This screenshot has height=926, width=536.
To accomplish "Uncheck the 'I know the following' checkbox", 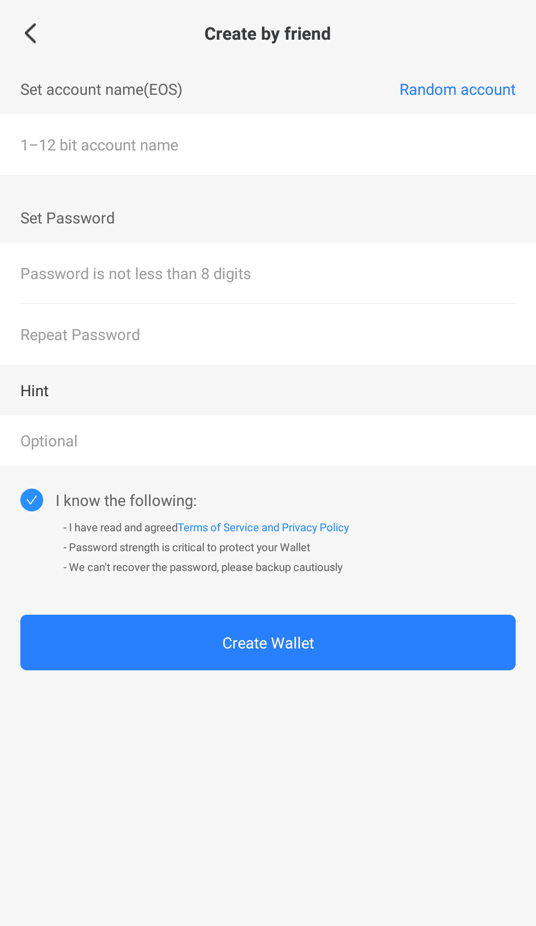I will (32, 500).
